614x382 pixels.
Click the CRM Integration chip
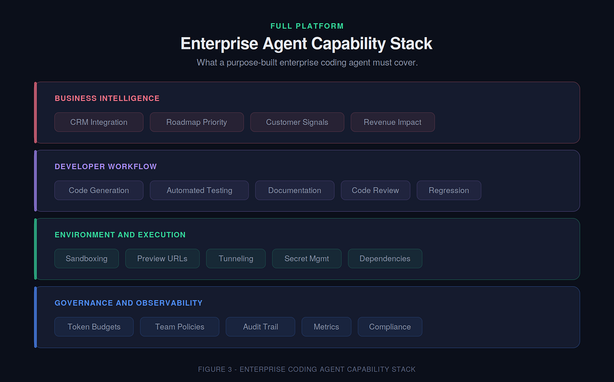pyautogui.click(x=99, y=122)
